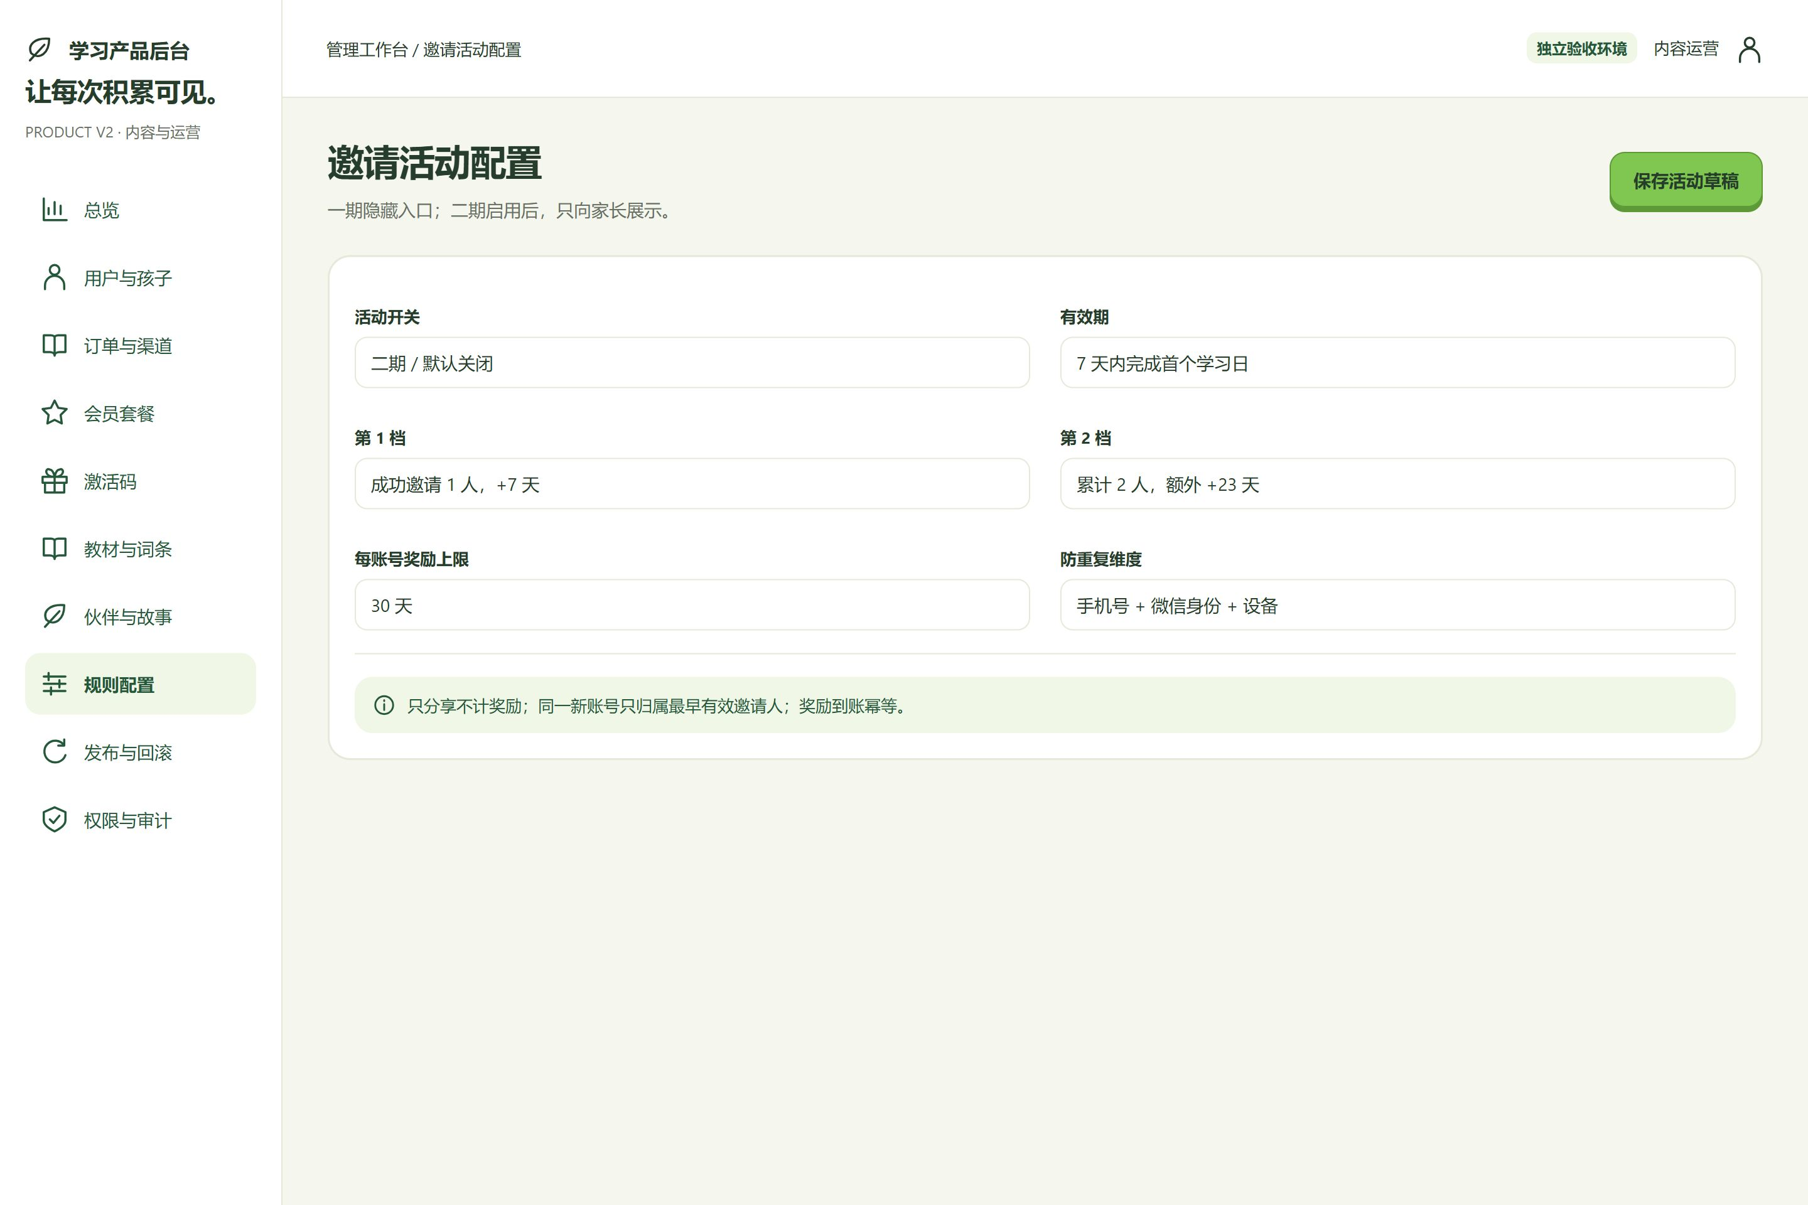Click the refresh icon for 发布与回滚
This screenshot has height=1205, width=1808.
[55, 752]
